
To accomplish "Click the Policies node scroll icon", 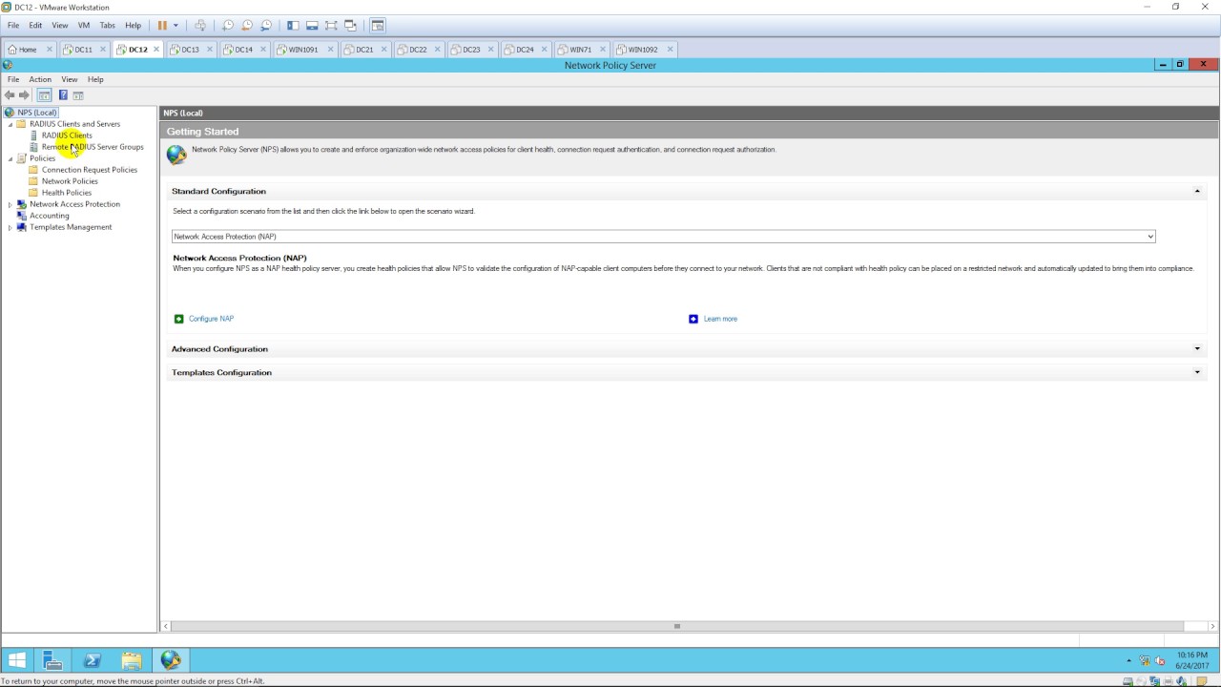I will (22, 158).
